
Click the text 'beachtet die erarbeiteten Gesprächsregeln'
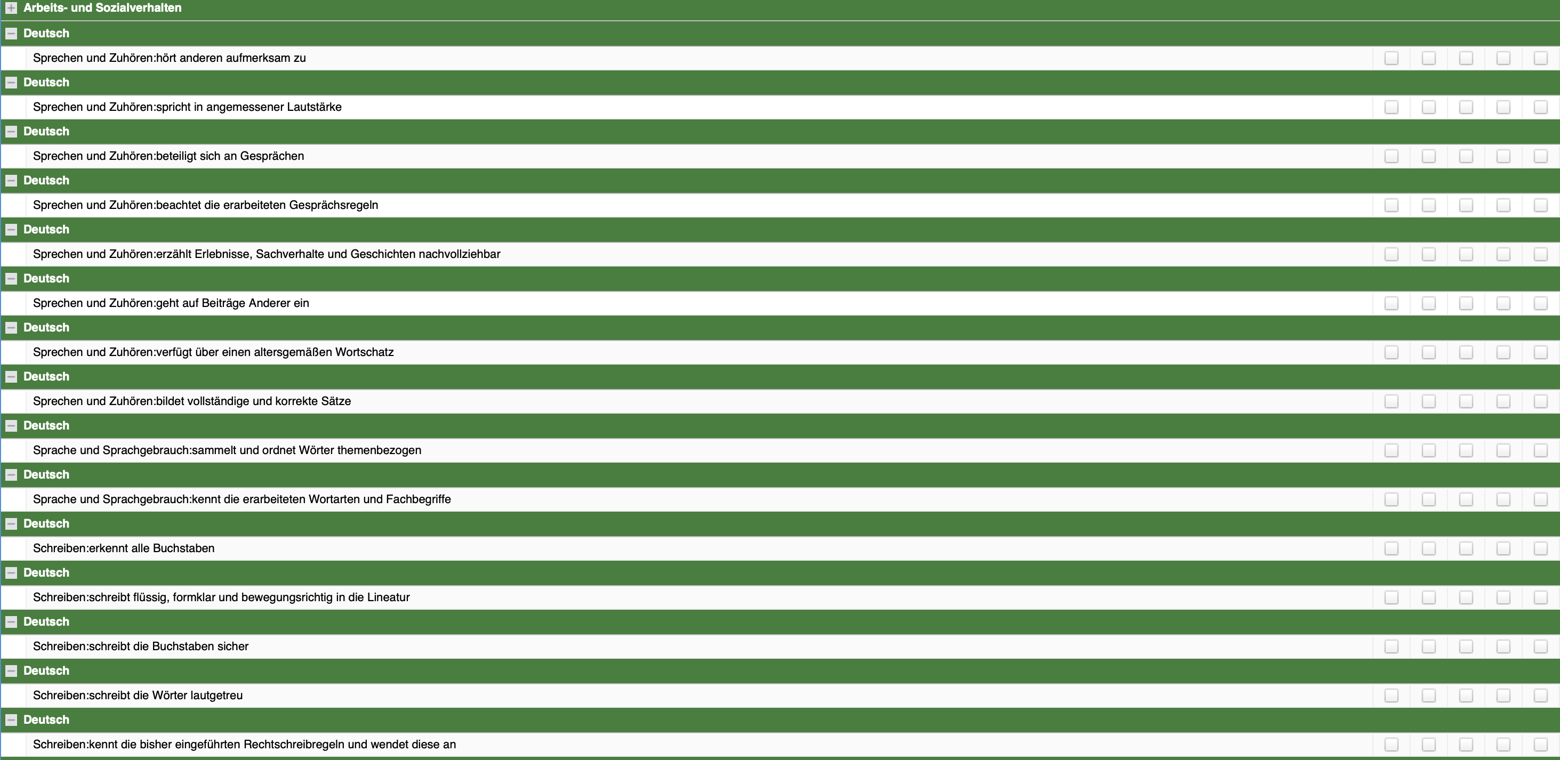coord(267,205)
